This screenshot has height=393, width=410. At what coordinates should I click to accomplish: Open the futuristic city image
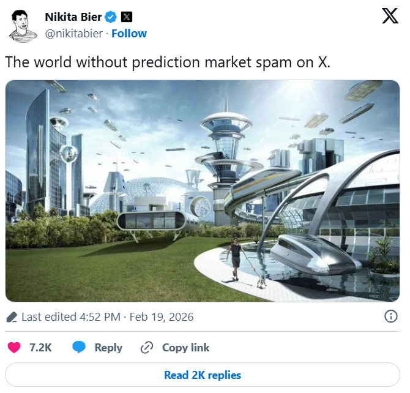[x=203, y=191]
